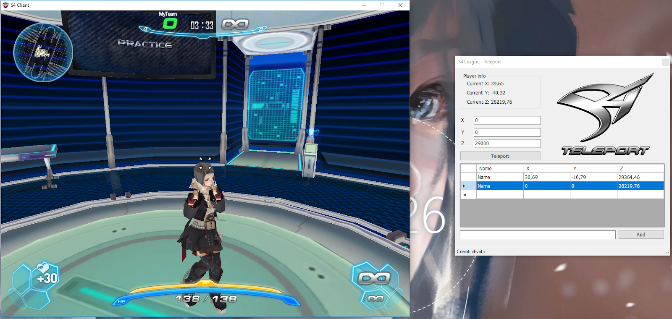The width and height of the screenshot is (672, 319).
Task: Click the empty new row Name cell
Action: [500, 195]
